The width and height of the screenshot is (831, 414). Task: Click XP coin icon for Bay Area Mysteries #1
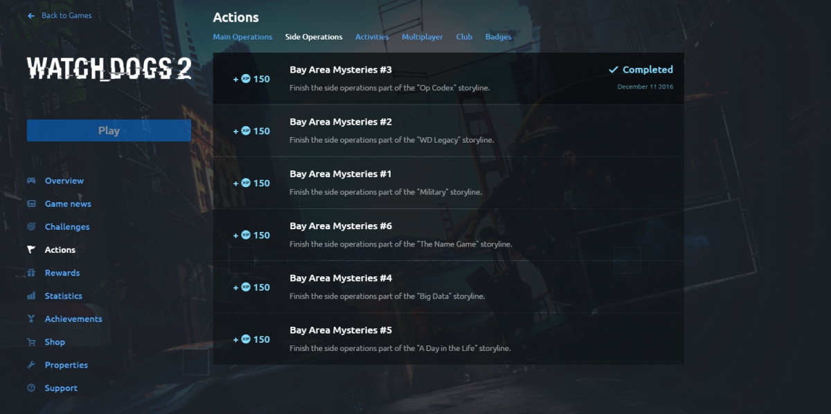246,183
